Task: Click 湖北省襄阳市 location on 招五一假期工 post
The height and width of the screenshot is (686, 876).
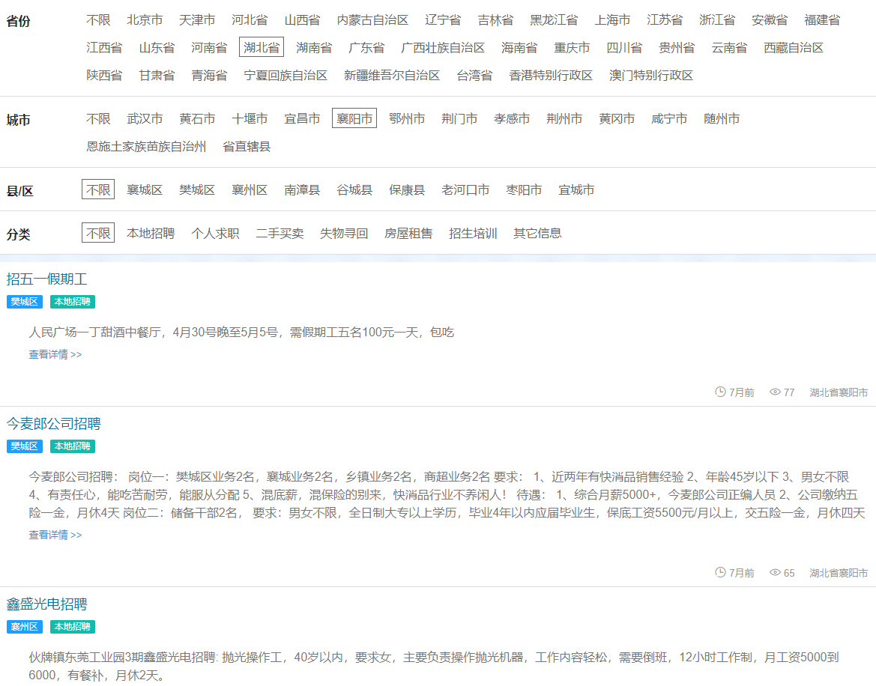Action: pos(839,392)
